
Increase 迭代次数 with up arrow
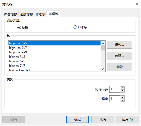point(122,88)
